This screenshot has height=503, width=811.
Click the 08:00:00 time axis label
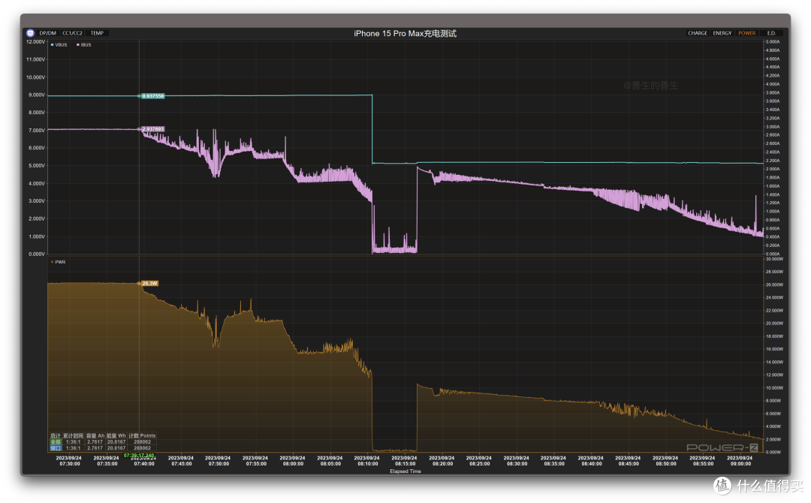(x=293, y=464)
